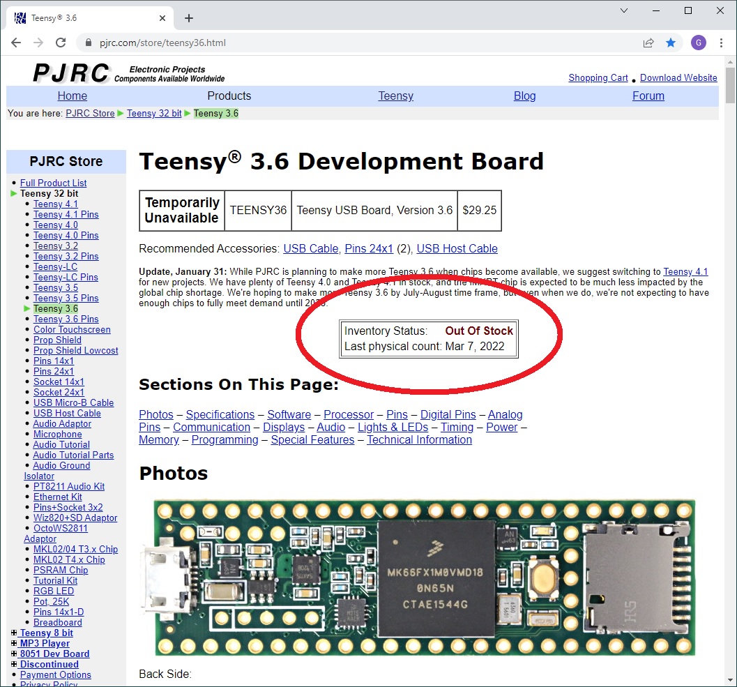
Task: Reload the page with the refresh icon
Action: coord(61,43)
